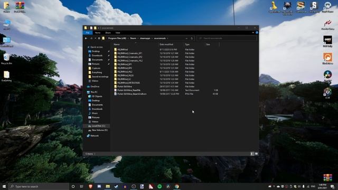
Task: Click the Search sourcemods field
Action: tap(227, 39)
